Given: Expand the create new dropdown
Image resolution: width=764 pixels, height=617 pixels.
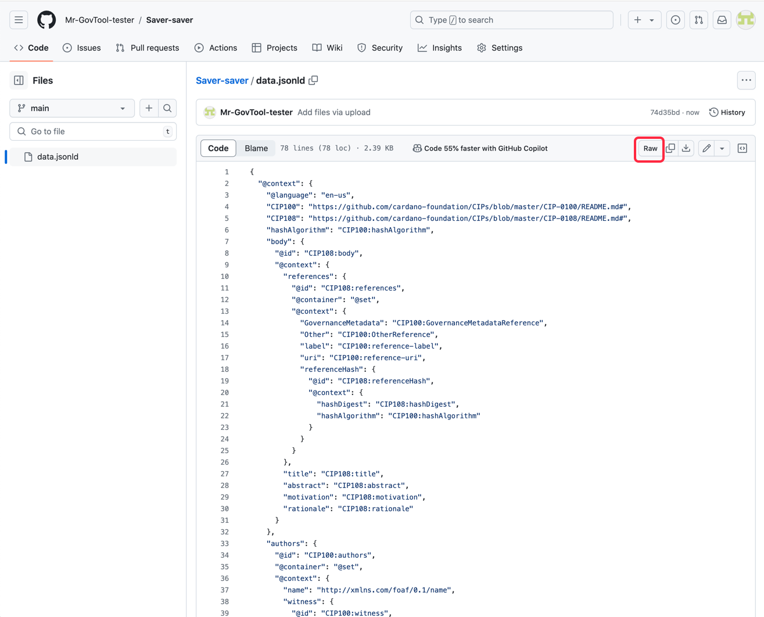Looking at the screenshot, I should tap(644, 20).
